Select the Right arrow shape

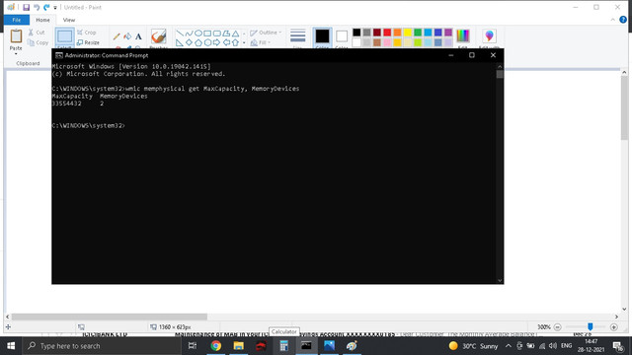pyautogui.click(x=217, y=42)
